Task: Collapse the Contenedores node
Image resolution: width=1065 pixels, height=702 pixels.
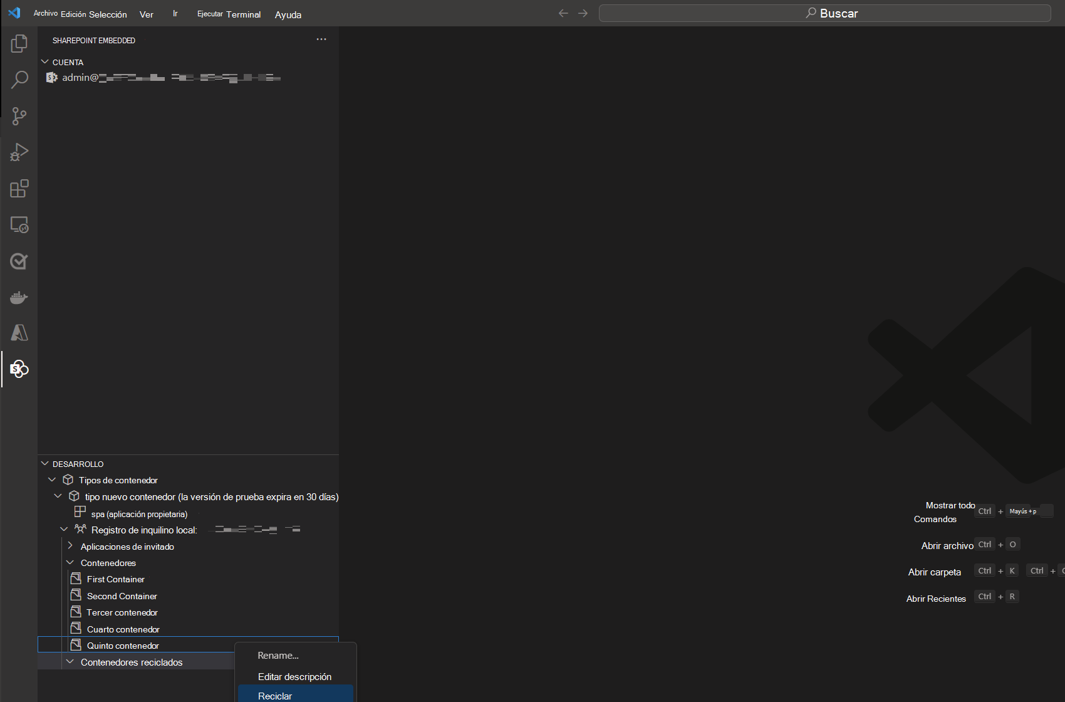Action: click(x=70, y=562)
